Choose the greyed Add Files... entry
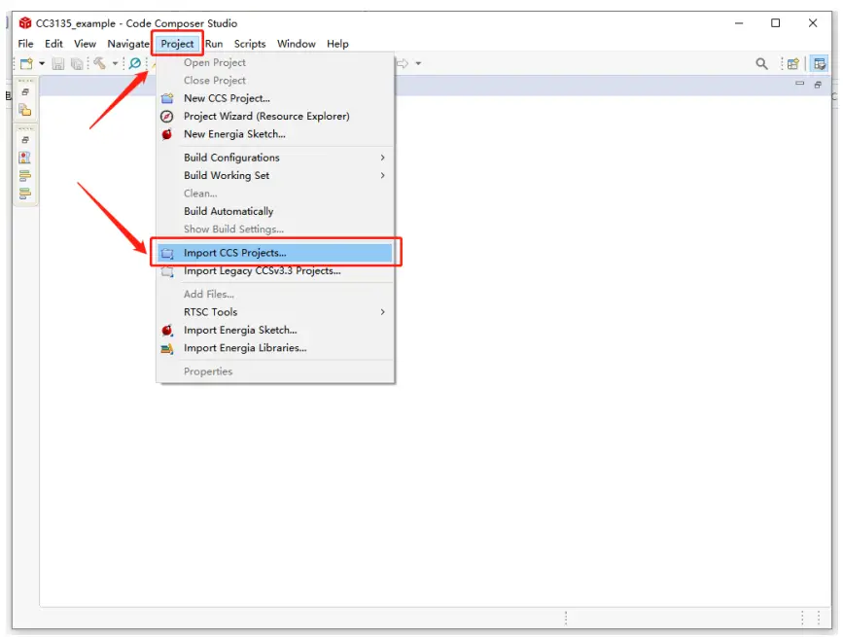The width and height of the screenshot is (843, 637). click(275, 294)
